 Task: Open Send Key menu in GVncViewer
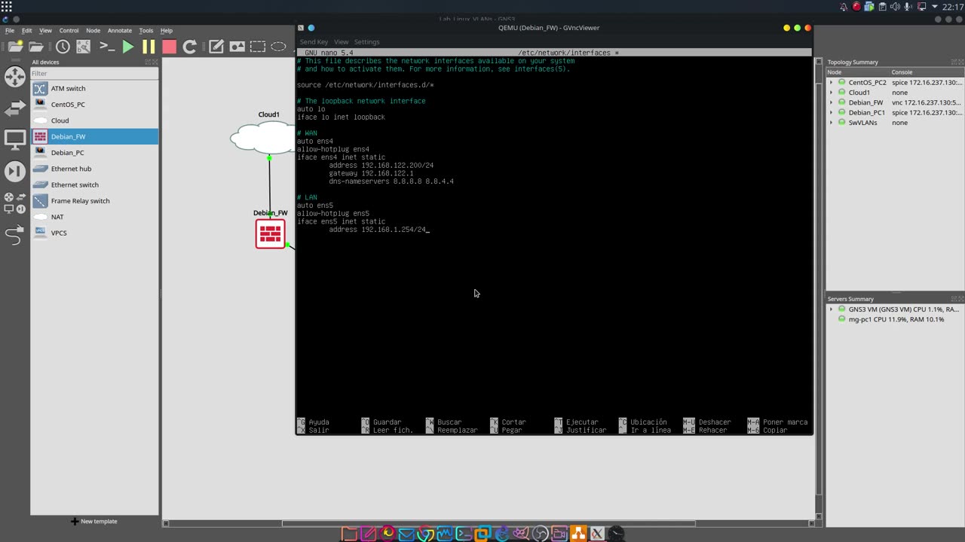click(x=314, y=42)
